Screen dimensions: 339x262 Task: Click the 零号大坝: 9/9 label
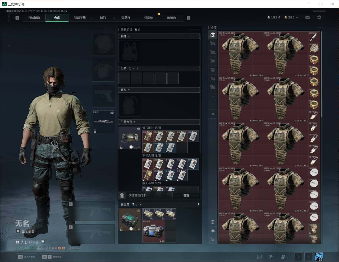click(x=152, y=156)
